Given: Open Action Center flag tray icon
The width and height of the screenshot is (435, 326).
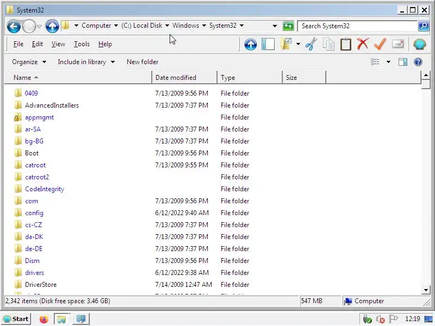Looking at the screenshot, I should (x=393, y=319).
